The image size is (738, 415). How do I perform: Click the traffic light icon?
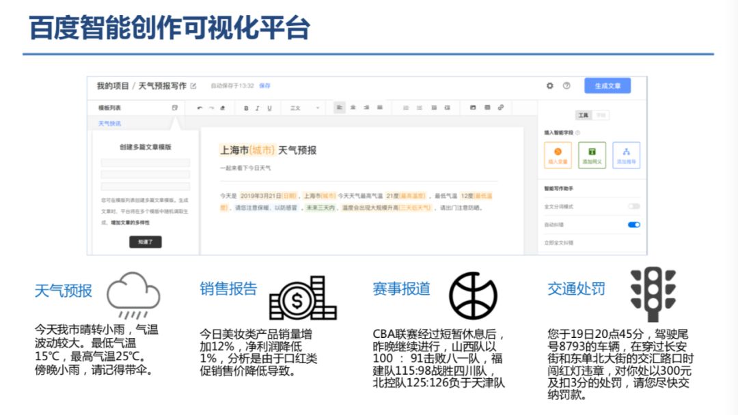tap(653, 294)
